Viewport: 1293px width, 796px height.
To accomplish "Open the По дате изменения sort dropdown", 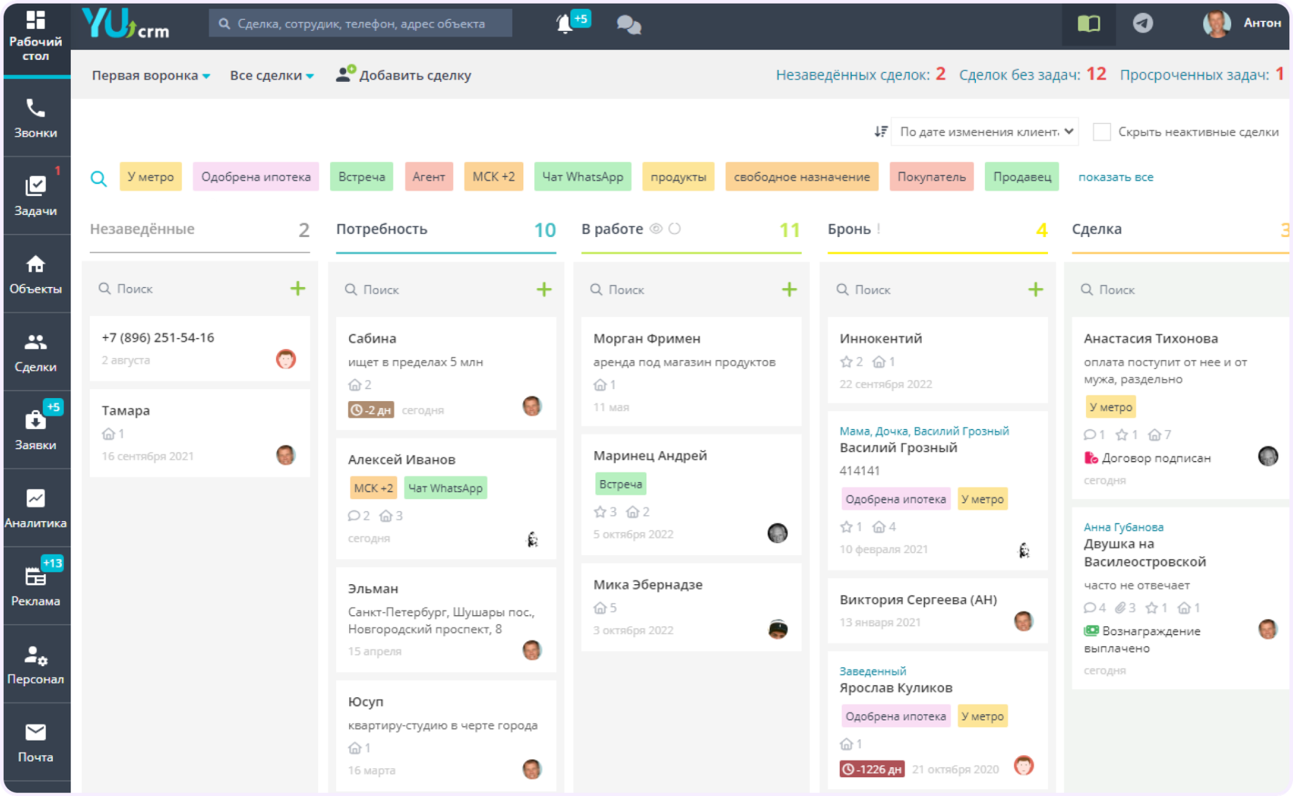I will tap(984, 132).
